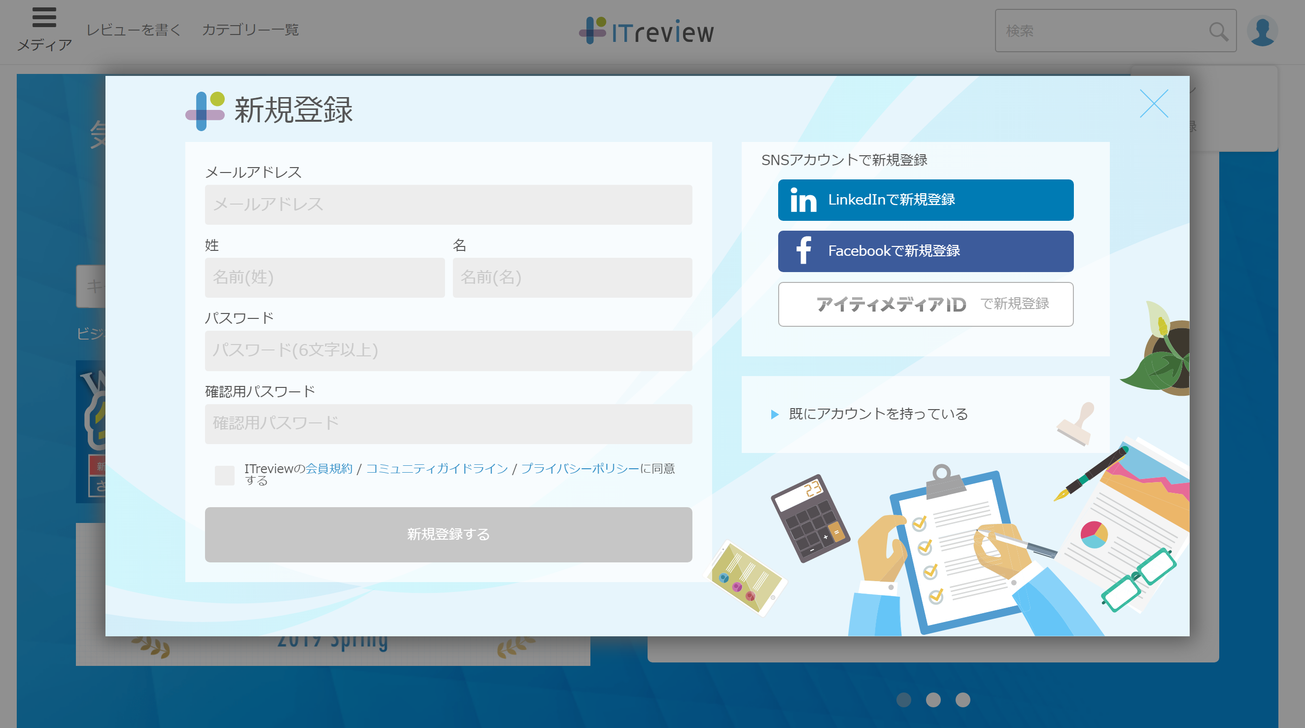Open the 会員規約 link
Screen dimensions: 1305x728
coord(329,469)
